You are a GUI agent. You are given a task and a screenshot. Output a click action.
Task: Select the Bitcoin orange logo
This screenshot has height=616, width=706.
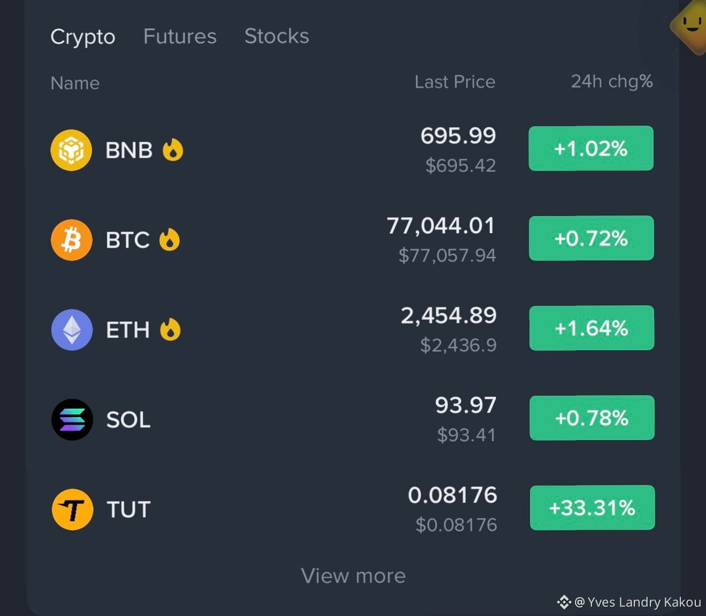tap(72, 240)
